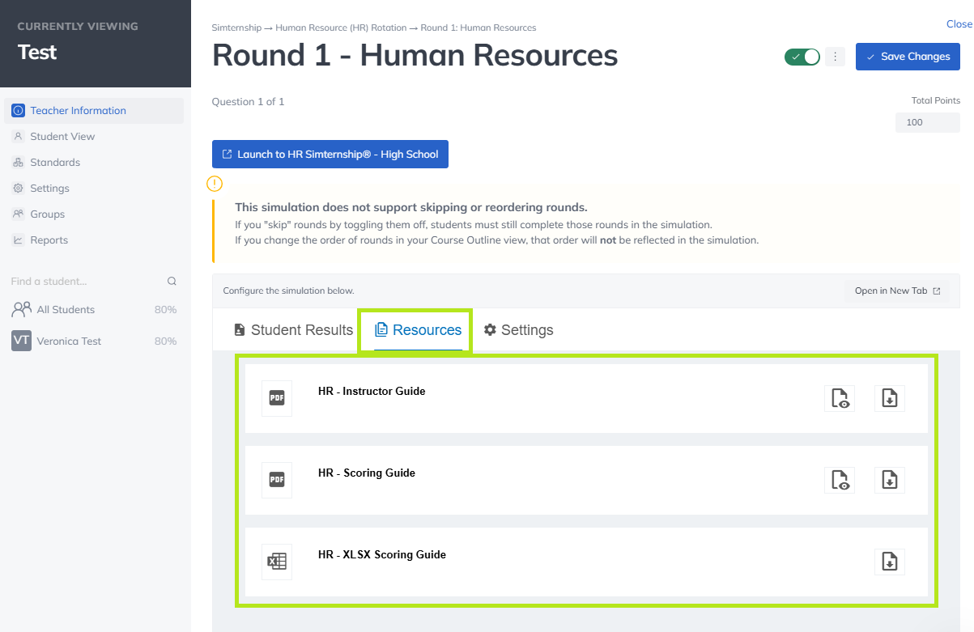
Task: Switch to the Student Results tab
Action: coord(293,330)
